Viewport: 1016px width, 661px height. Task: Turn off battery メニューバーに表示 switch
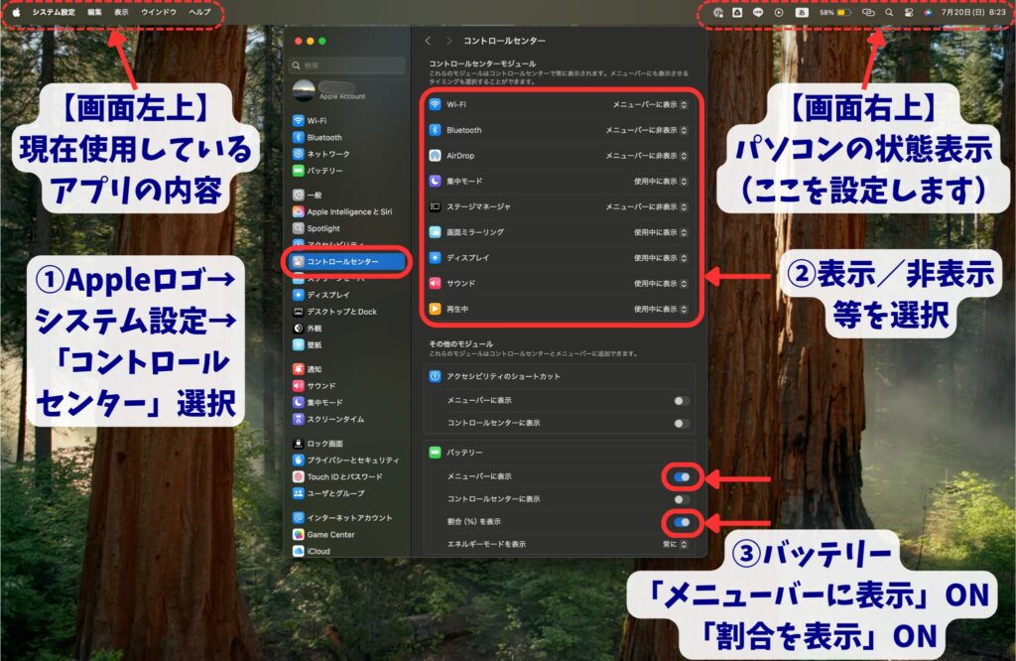pos(681,477)
